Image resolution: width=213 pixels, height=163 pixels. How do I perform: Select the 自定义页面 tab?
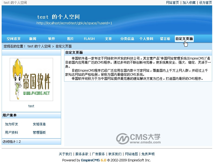coord(184,39)
